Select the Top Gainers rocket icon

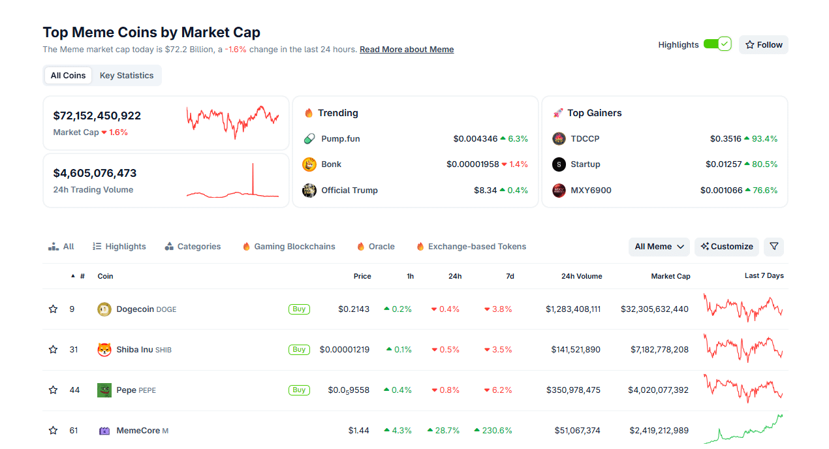point(558,112)
